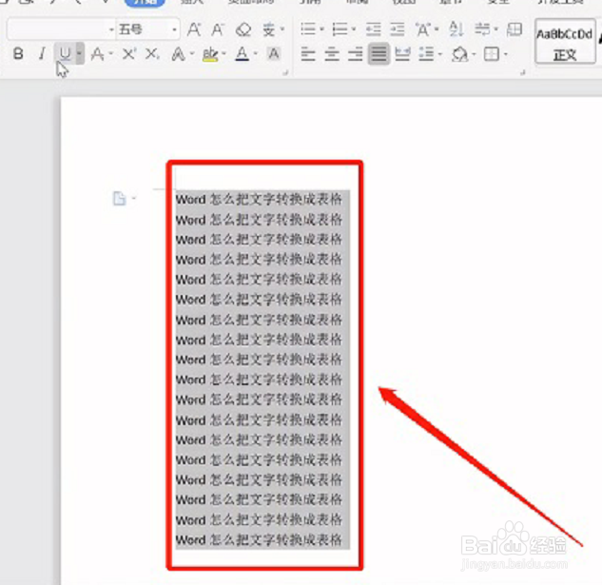Click the show paragraph marks layout icon

coord(515,29)
